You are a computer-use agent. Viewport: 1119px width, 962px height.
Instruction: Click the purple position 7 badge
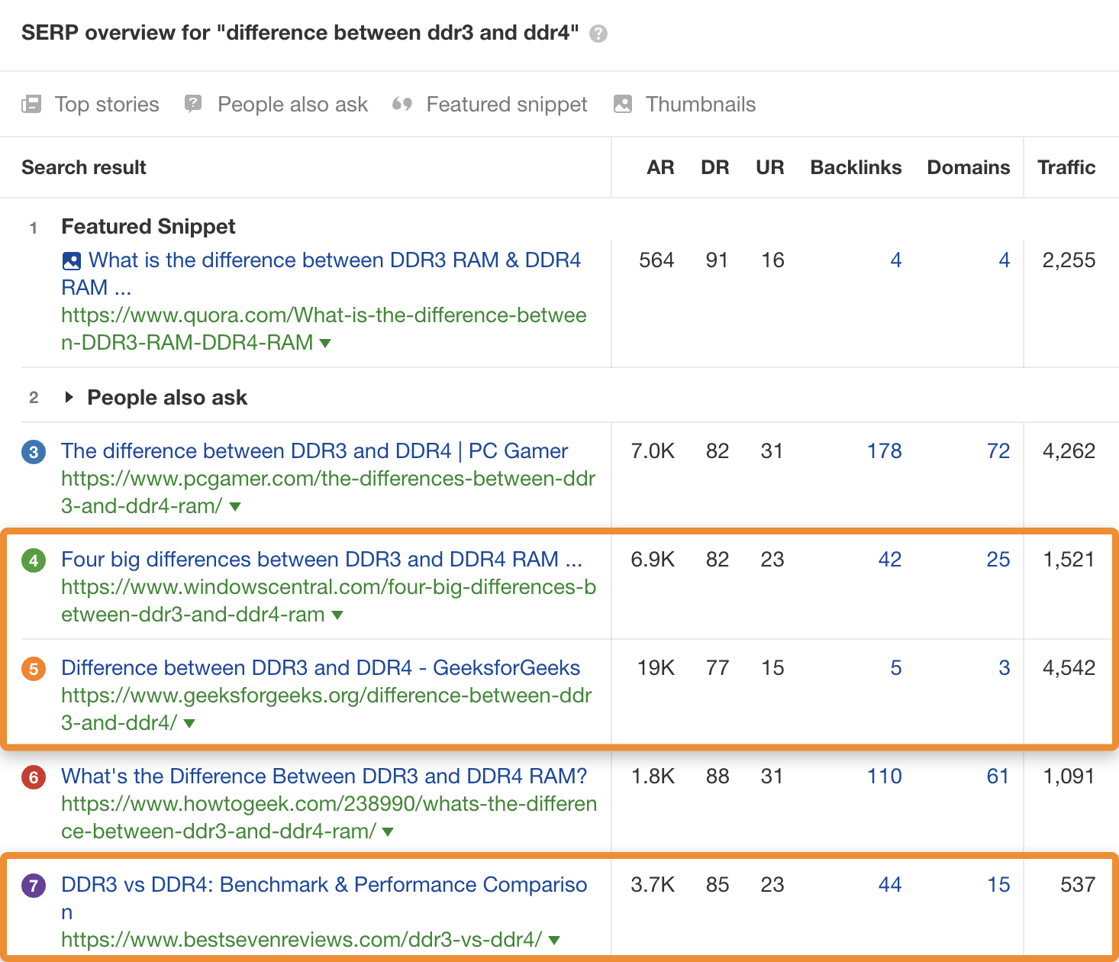[x=34, y=885]
